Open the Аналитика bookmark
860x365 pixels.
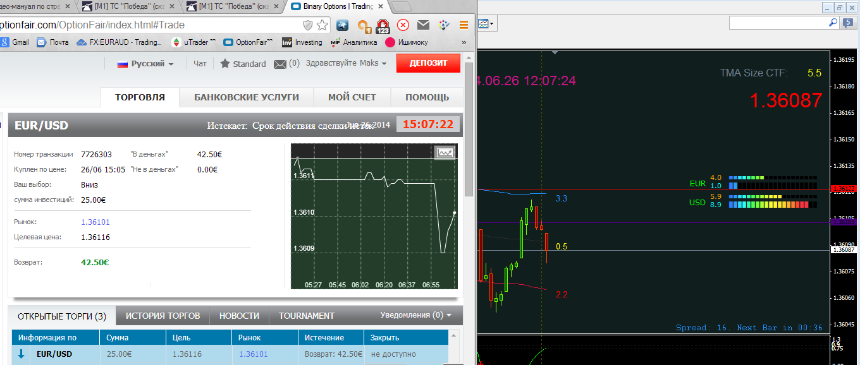click(353, 42)
